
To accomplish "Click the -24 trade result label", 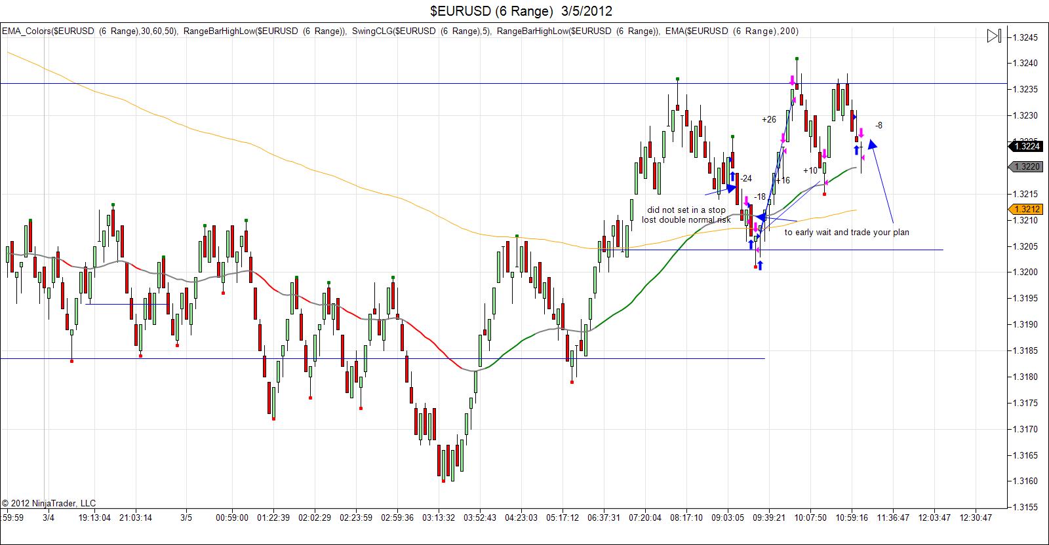I will 745,178.
